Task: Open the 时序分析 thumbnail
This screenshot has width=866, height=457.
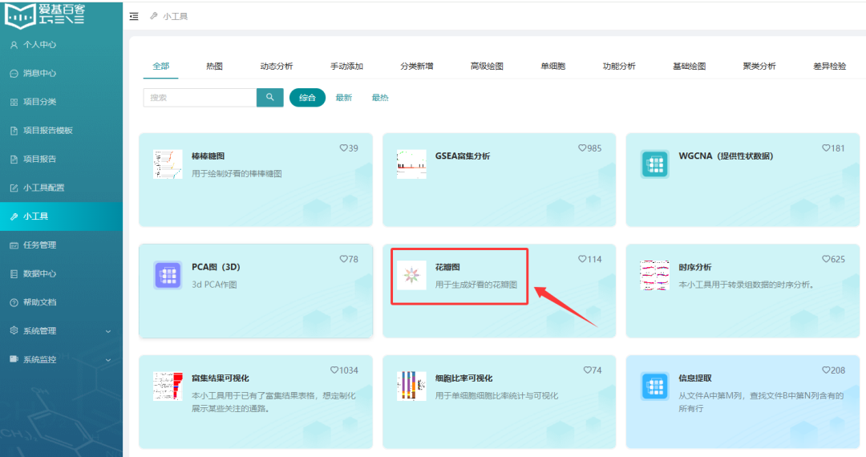Action: tap(655, 275)
